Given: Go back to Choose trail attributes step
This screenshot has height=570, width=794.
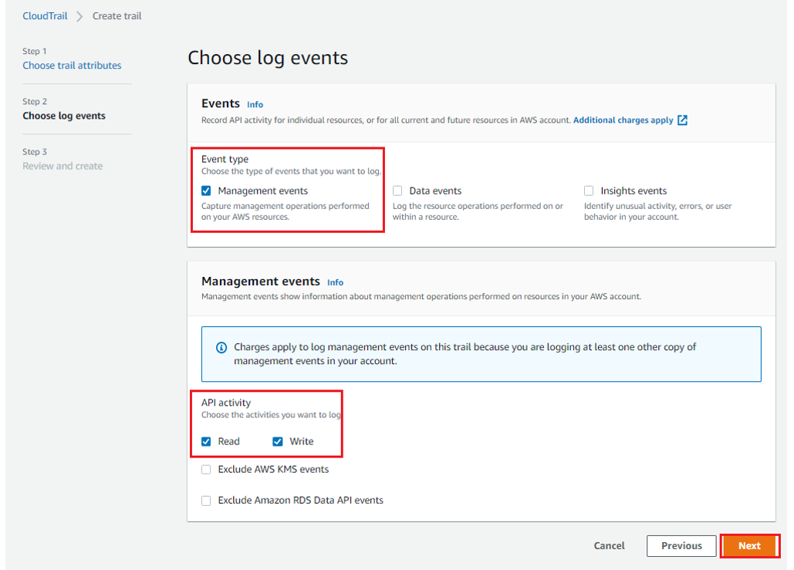Looking at the screenshot, I should pyautogui.click(x=72, y=66).
